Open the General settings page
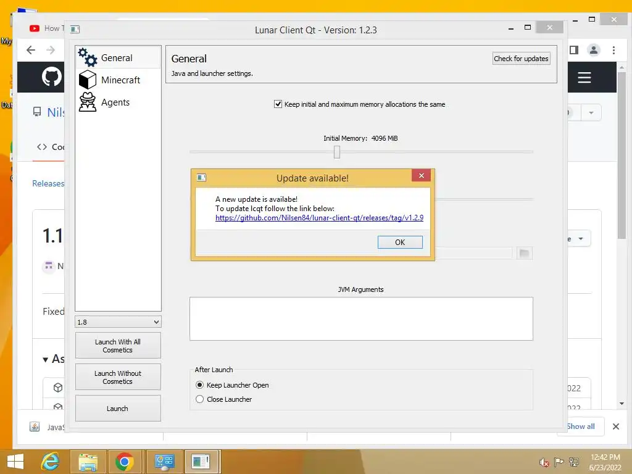Viewport: 632px width, 474px height. (x=118, y=57)
